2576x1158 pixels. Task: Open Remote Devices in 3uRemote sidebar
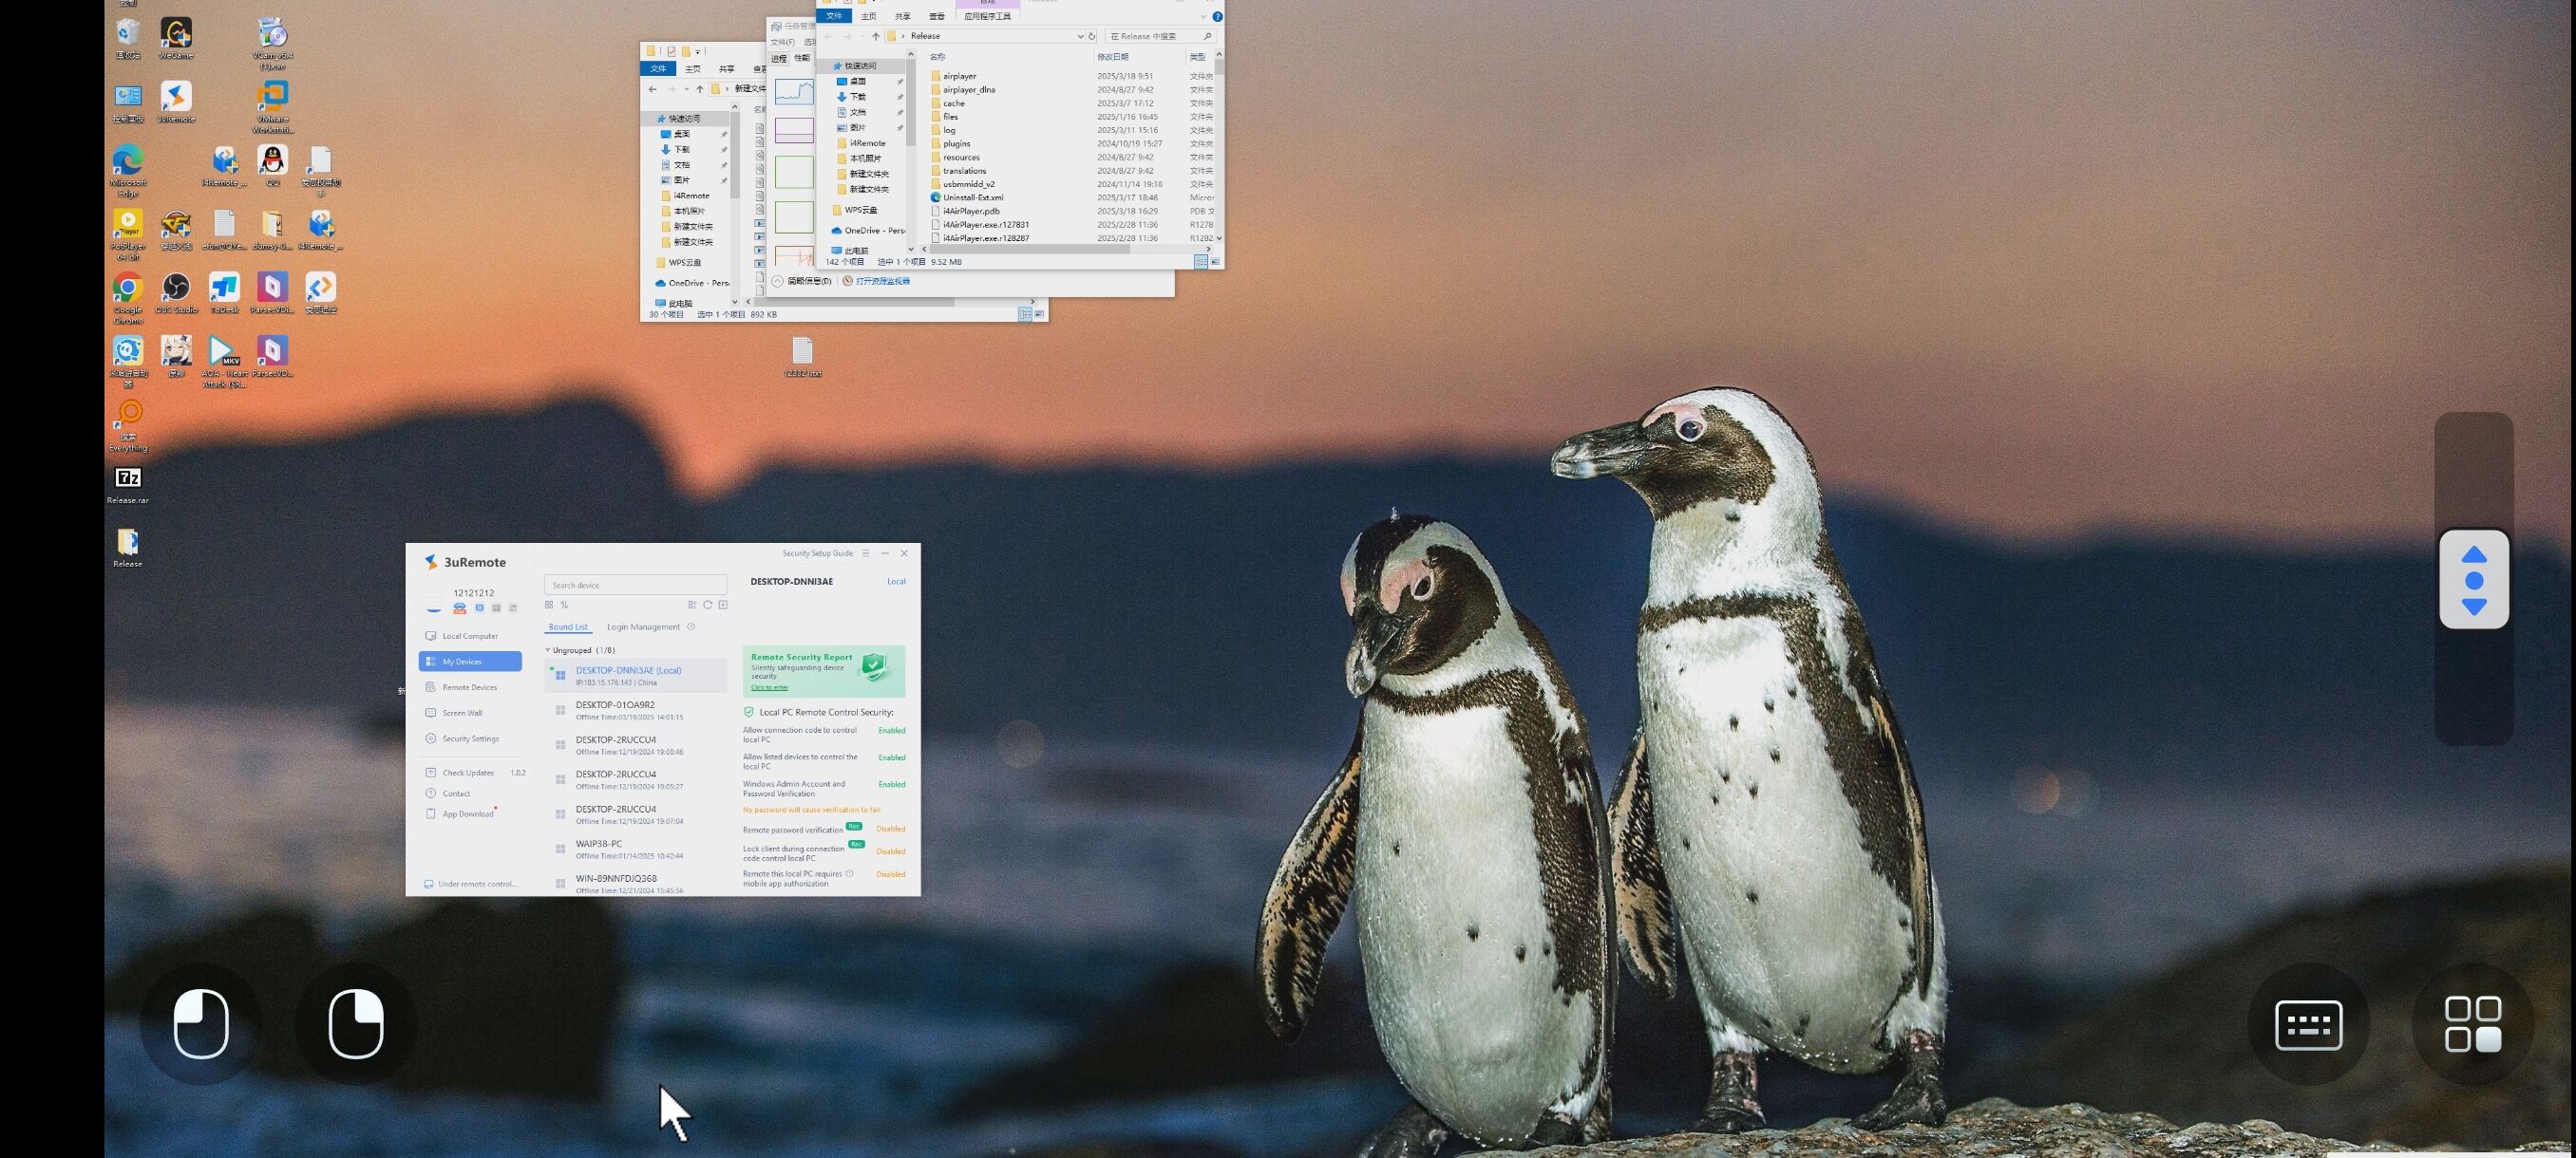(470, 687)
